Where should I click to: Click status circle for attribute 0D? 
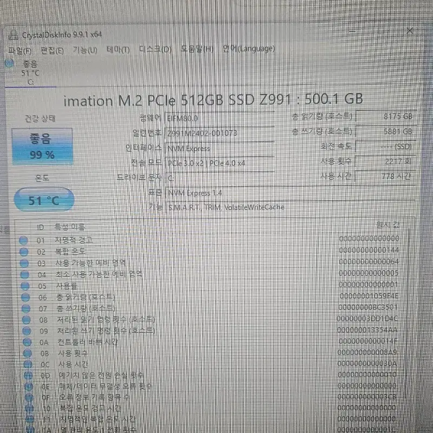pos(29,376)
